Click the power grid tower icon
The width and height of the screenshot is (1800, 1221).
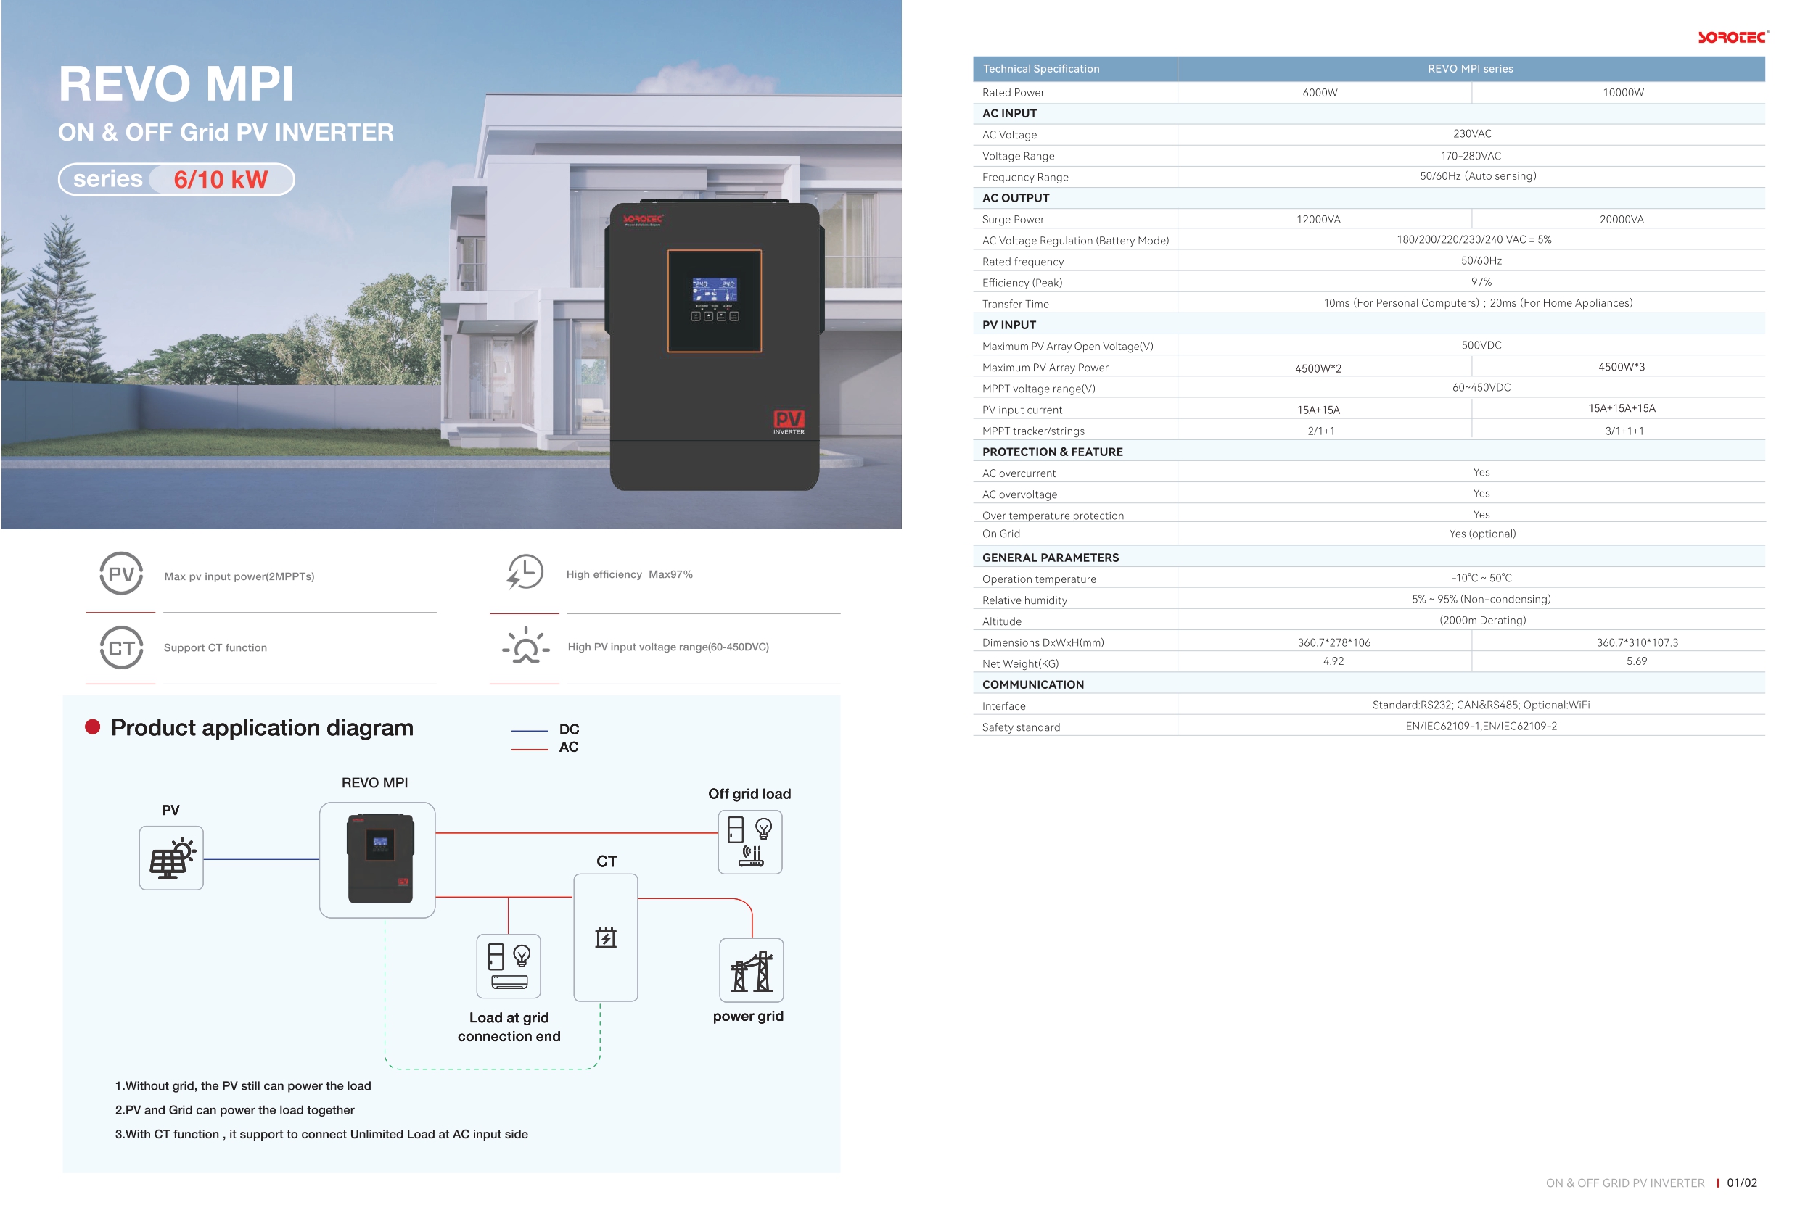point(752,971)
